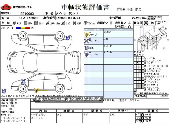Click yellow marker 1 on diagram side step
Image resolution: width=169 pixels, height=127 pixels.
(x=36, y=91)
